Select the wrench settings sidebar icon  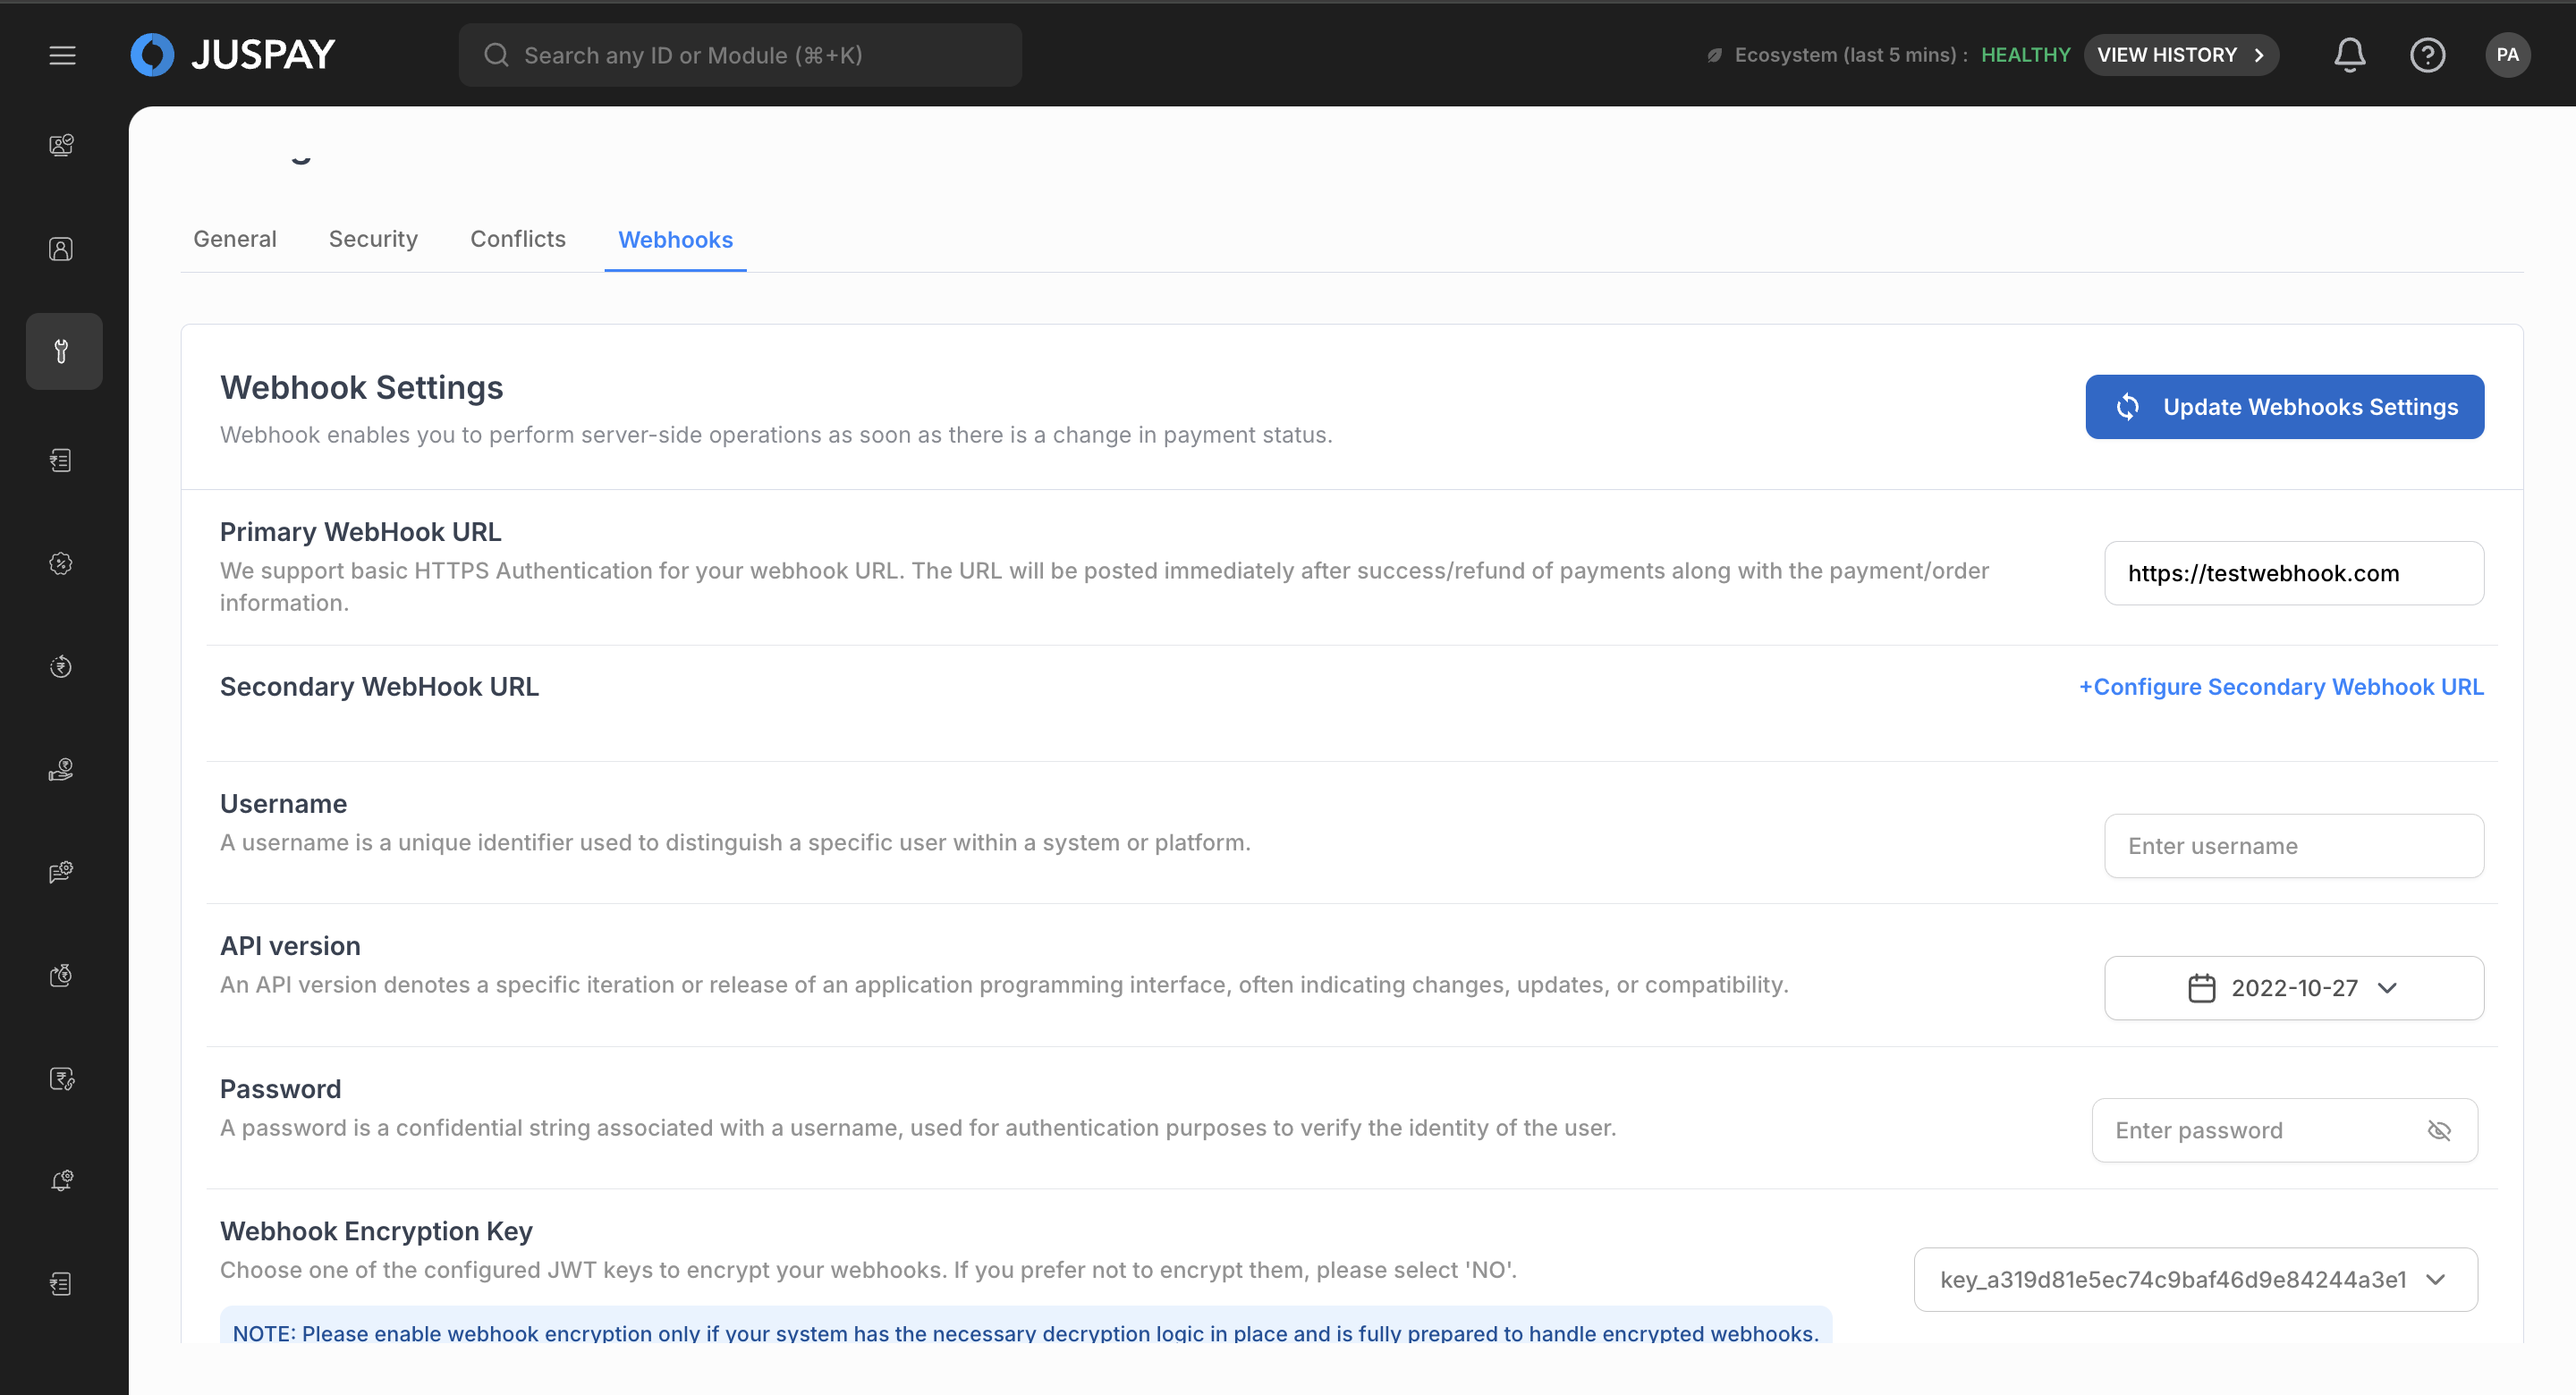tap(62, 351)
